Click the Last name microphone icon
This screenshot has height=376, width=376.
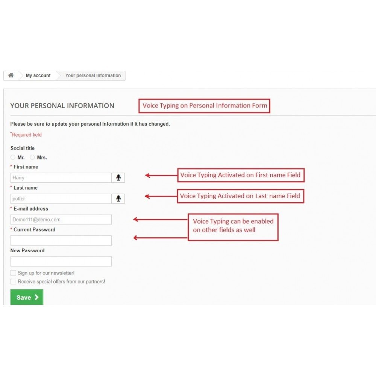(118, 199)
